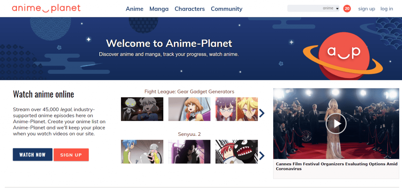The image size is (402, 188).
Task: Open third Fight League thumbnail with glasses girl
Action: pos(237,109)
